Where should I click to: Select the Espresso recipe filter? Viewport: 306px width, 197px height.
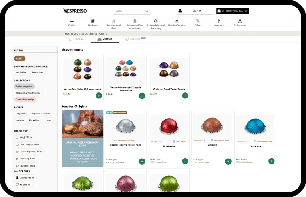[x=19, y=120]
